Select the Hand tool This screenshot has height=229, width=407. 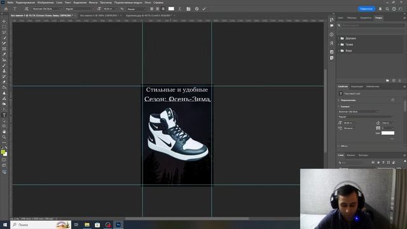click(x=4, y=132)
